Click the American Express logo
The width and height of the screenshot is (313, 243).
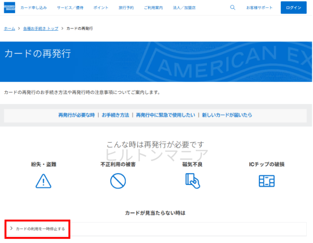pos(9,8)
